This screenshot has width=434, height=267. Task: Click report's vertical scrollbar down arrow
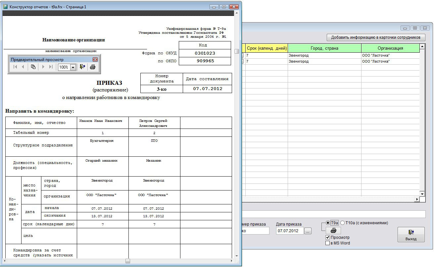tap(237, 256)
